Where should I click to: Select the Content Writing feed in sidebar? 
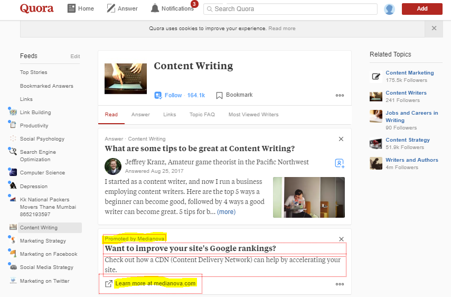pos(50,228)
